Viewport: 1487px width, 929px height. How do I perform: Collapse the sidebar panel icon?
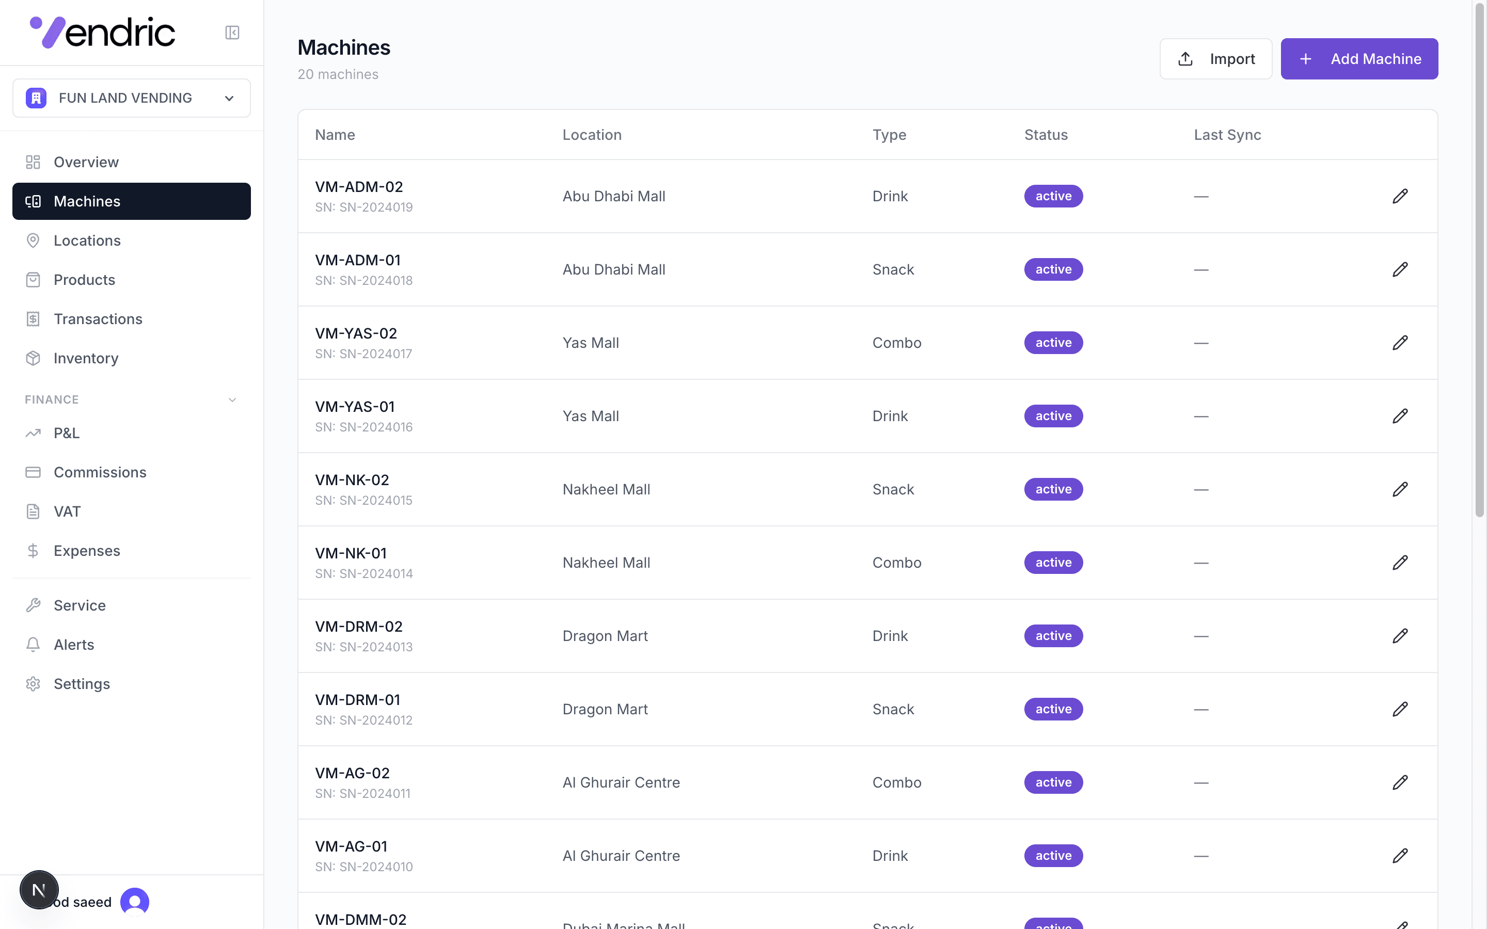pyautogui.click(x=232, y=33)
